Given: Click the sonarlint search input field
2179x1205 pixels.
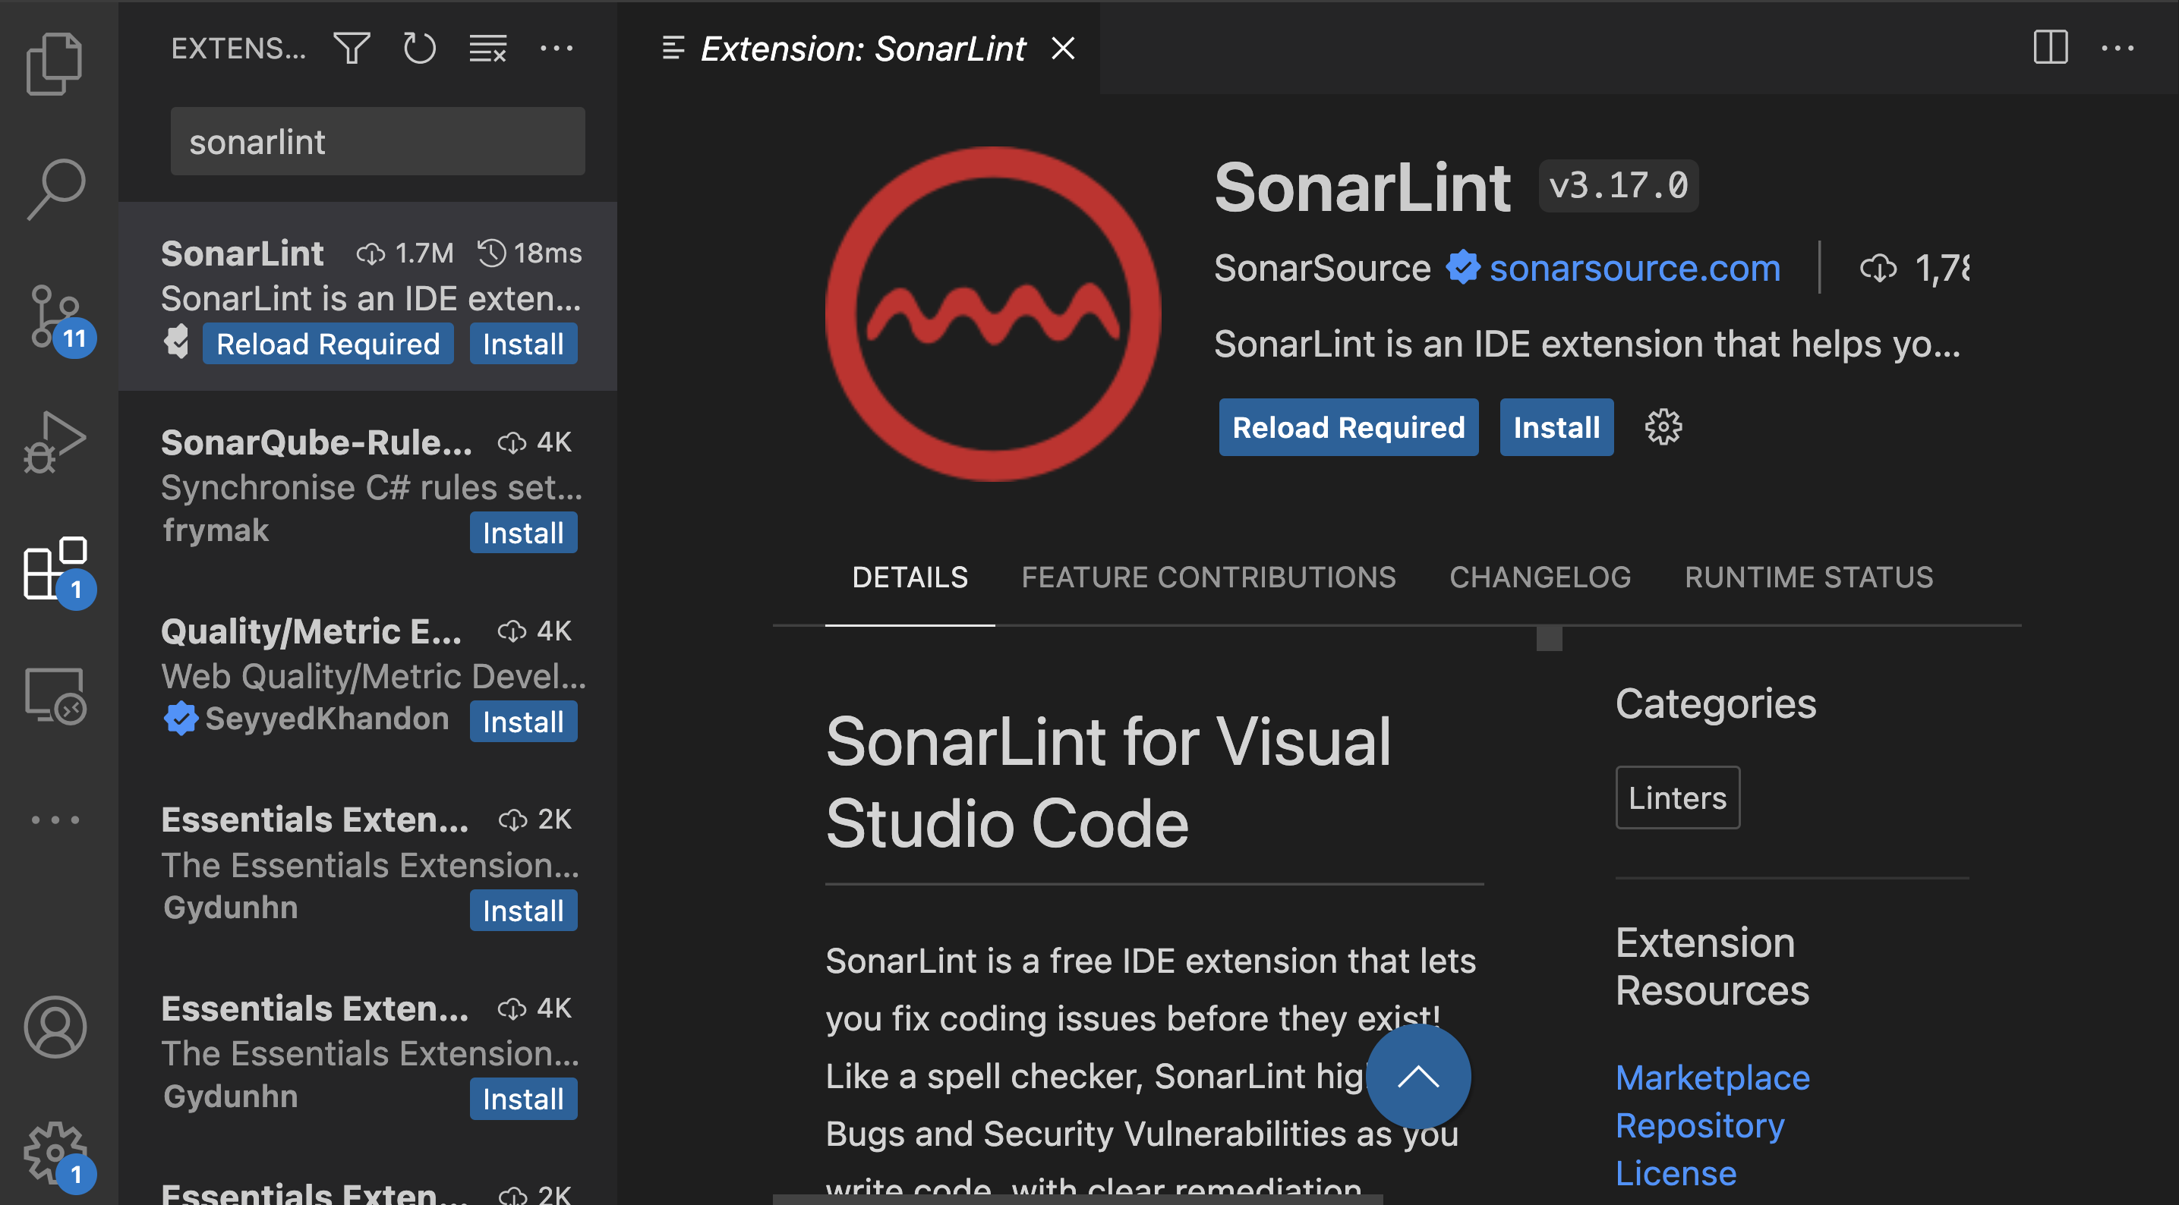Looking at the screenshot, I should [377, 141].
